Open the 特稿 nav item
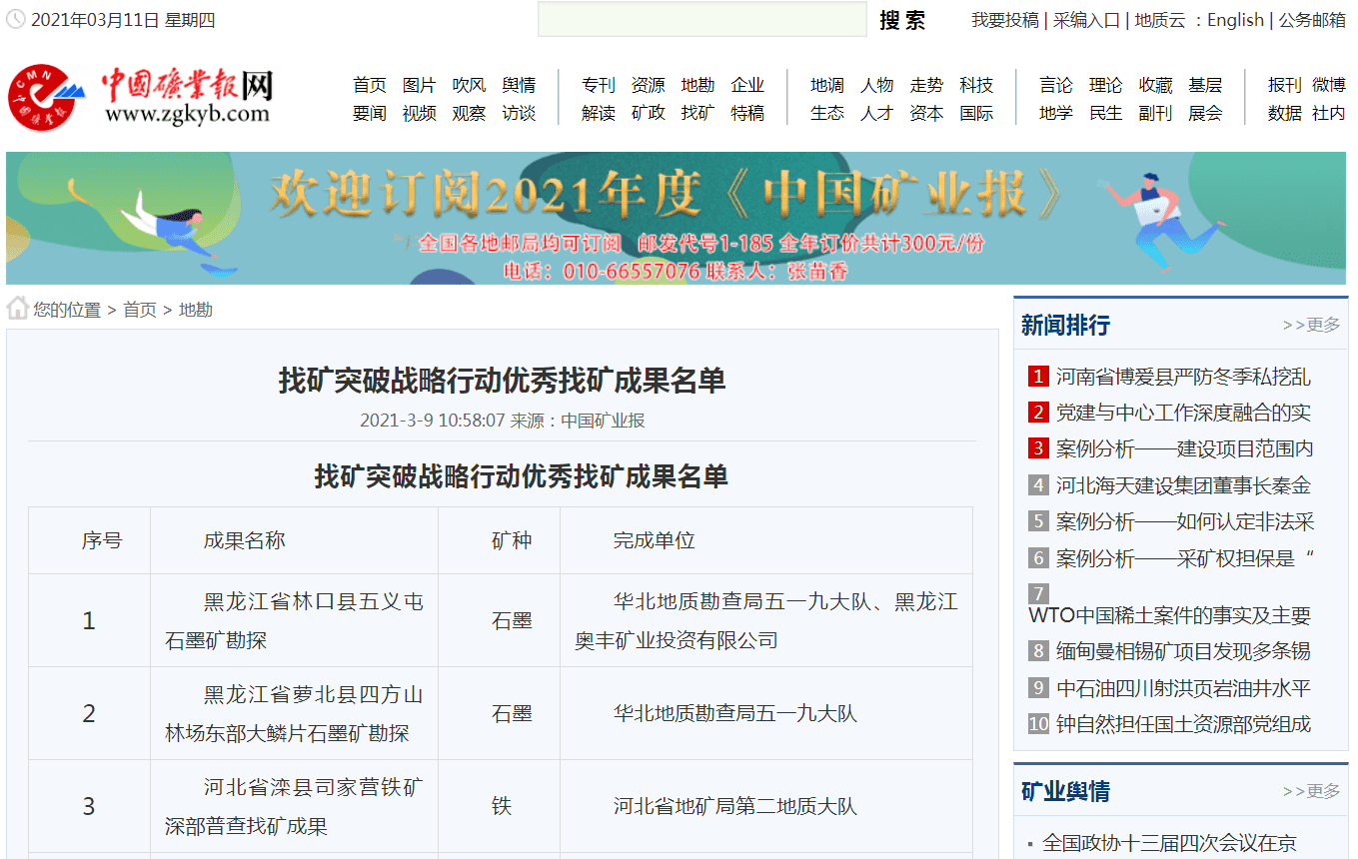The height and width of the screenshot is (859, 1358). click(747, 113)
